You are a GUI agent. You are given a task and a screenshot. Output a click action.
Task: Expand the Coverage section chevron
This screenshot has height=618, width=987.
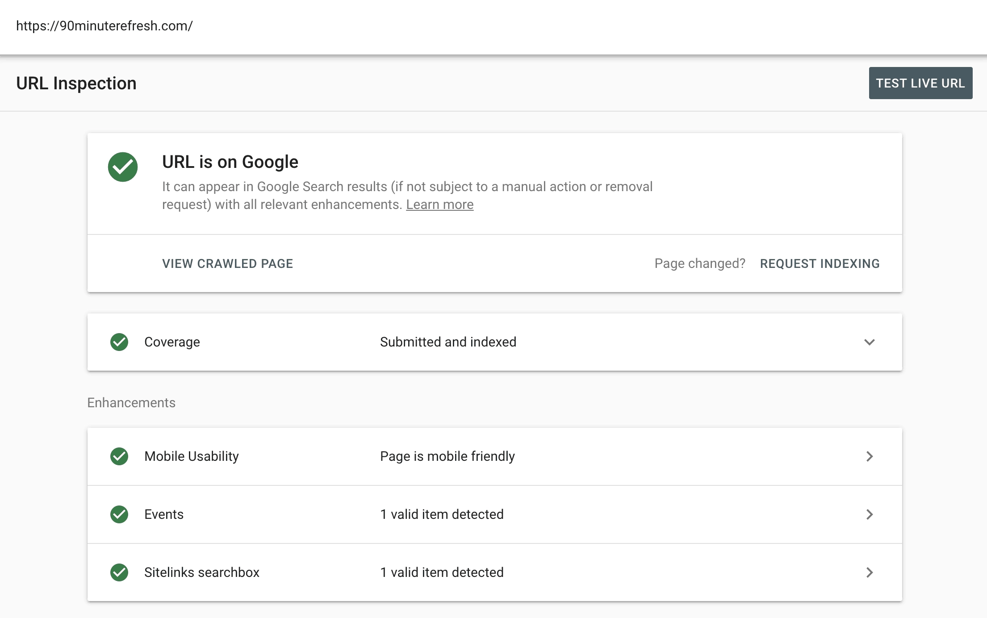click(869, 342)
